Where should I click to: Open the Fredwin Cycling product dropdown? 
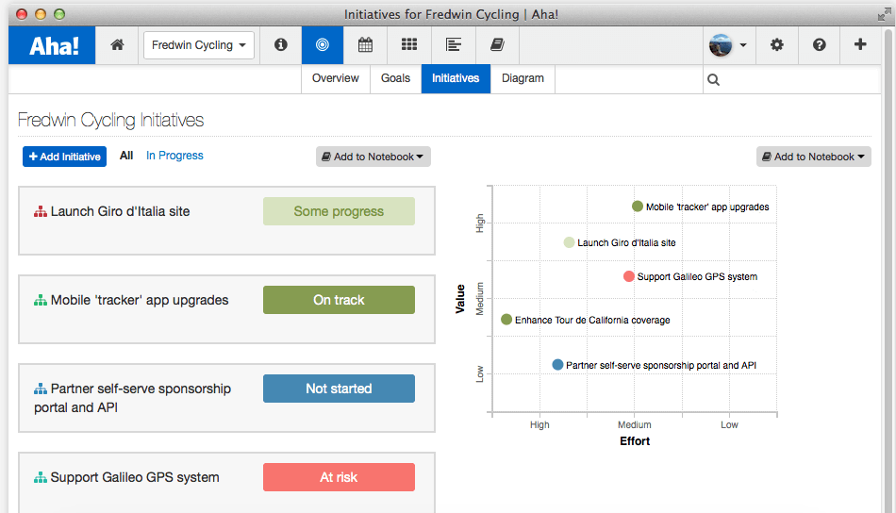coord(198,45)
